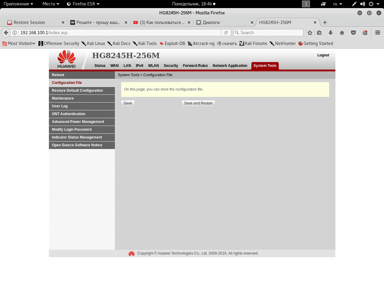Screen dimensions: 384x307
Task: Open the User Log sidebar item
Action: pos(82,106)
